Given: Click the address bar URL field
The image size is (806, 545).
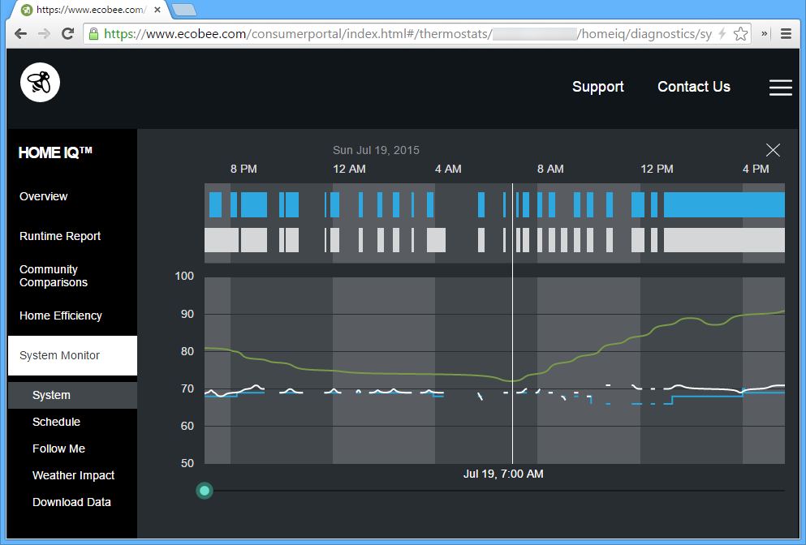Looking at the screenshot, I should [x=417, y=34].
